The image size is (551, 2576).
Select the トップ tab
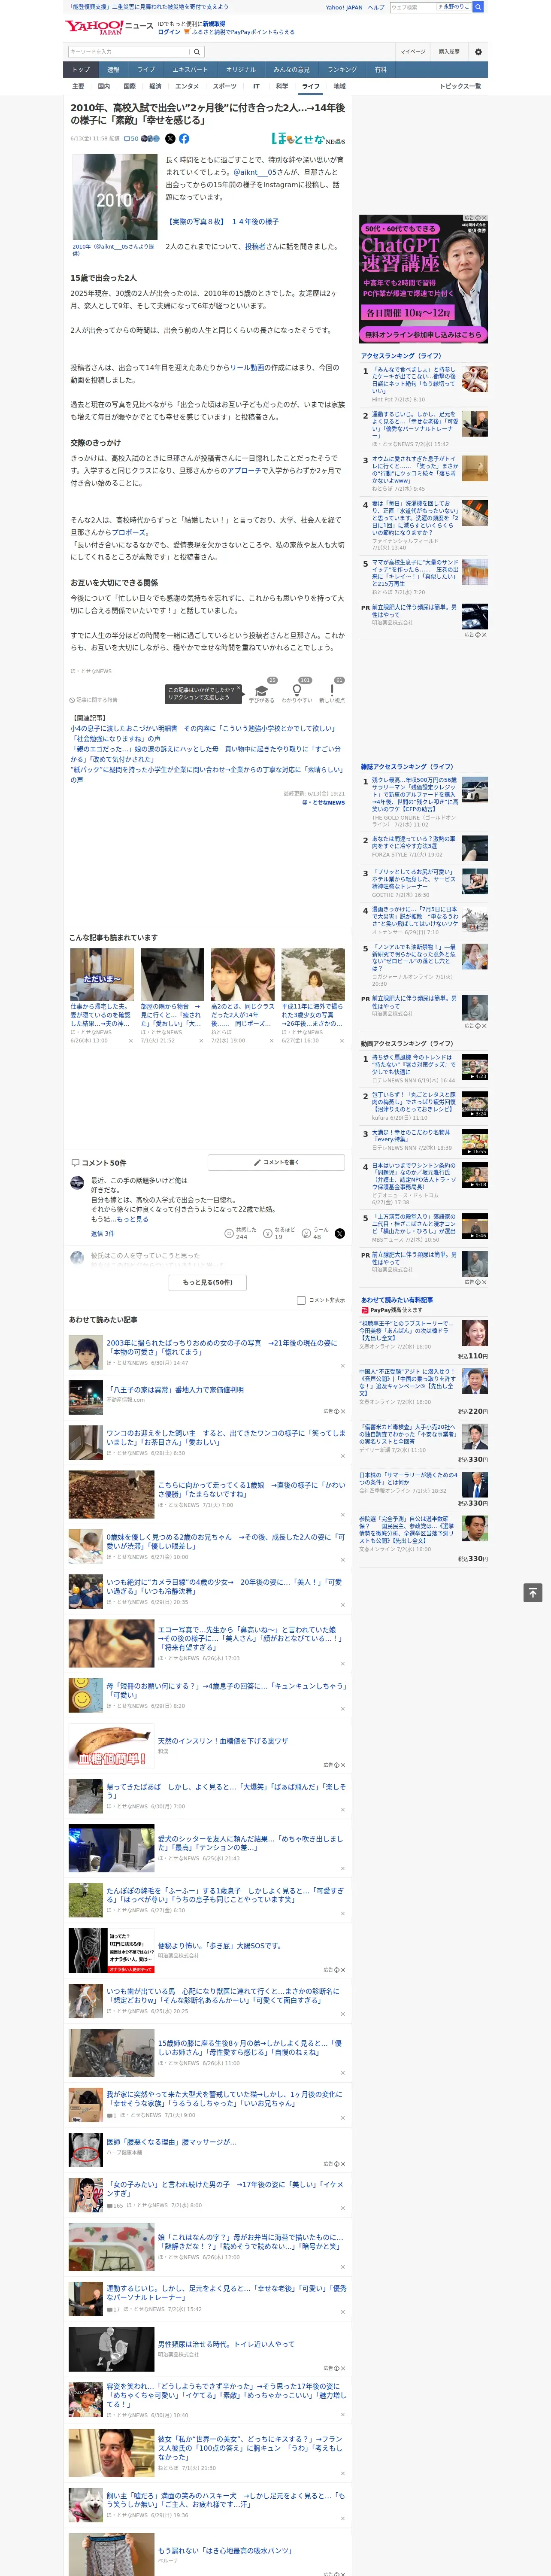81,70
